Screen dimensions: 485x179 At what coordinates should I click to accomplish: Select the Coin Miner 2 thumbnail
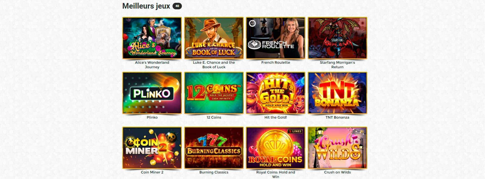[152, 148]
